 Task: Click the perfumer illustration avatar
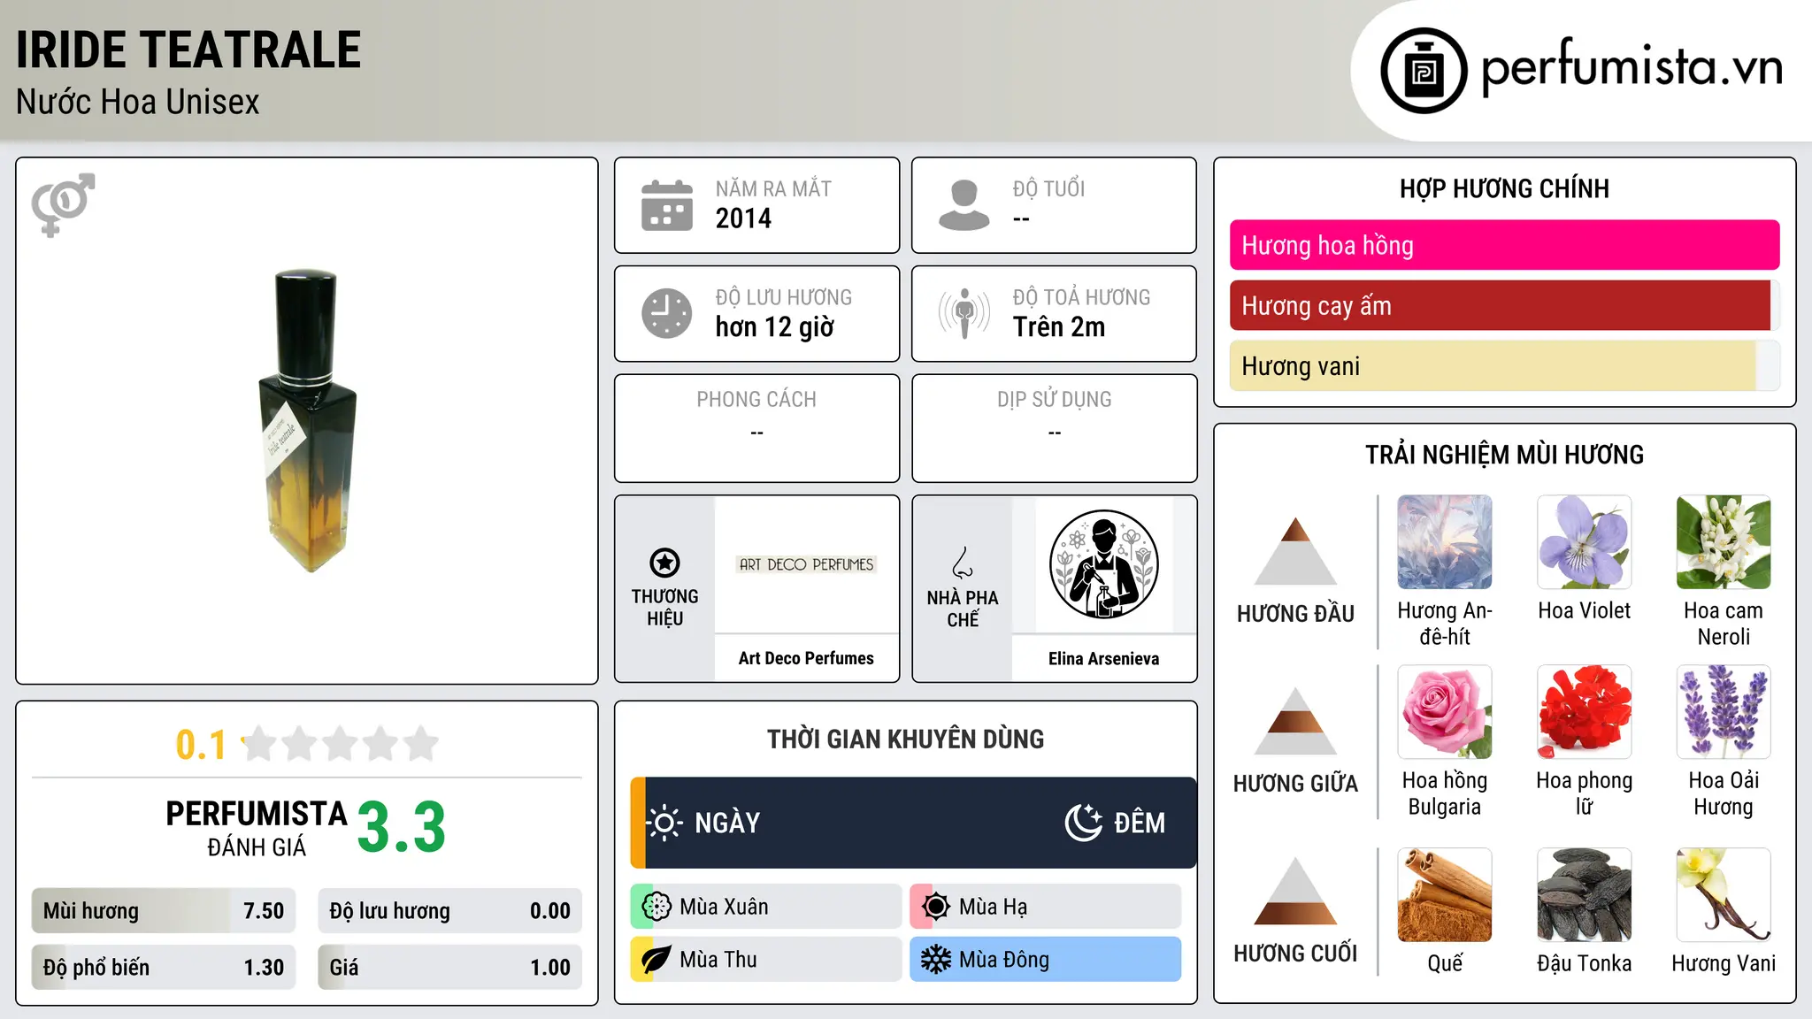tap(1103, 564)
